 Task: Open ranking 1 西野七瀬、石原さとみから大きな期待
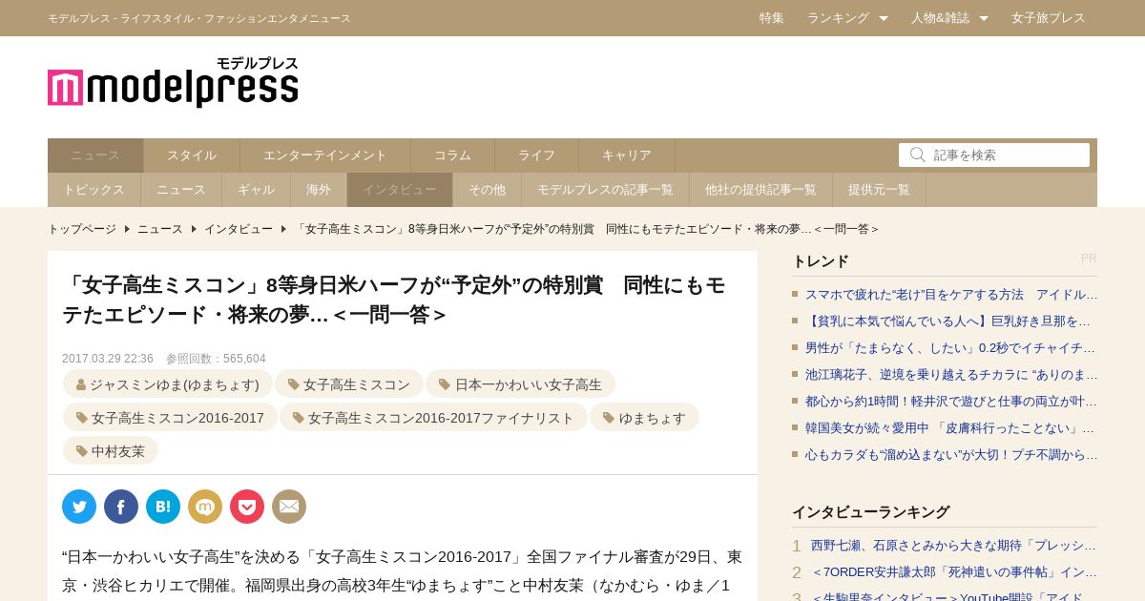point(954,546)
